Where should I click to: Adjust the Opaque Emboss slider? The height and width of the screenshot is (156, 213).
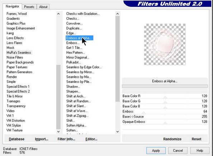click(165, 122)
